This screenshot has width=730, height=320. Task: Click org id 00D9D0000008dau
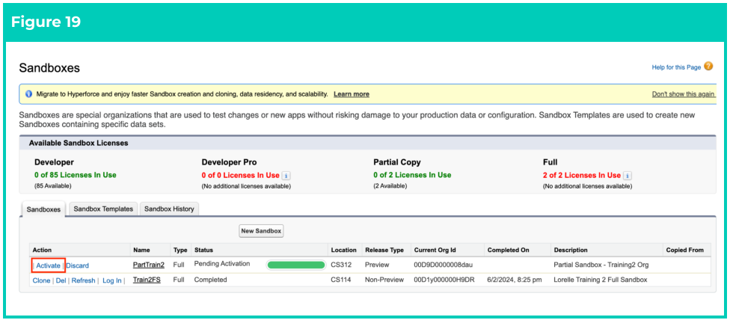[x=444, y=265]
